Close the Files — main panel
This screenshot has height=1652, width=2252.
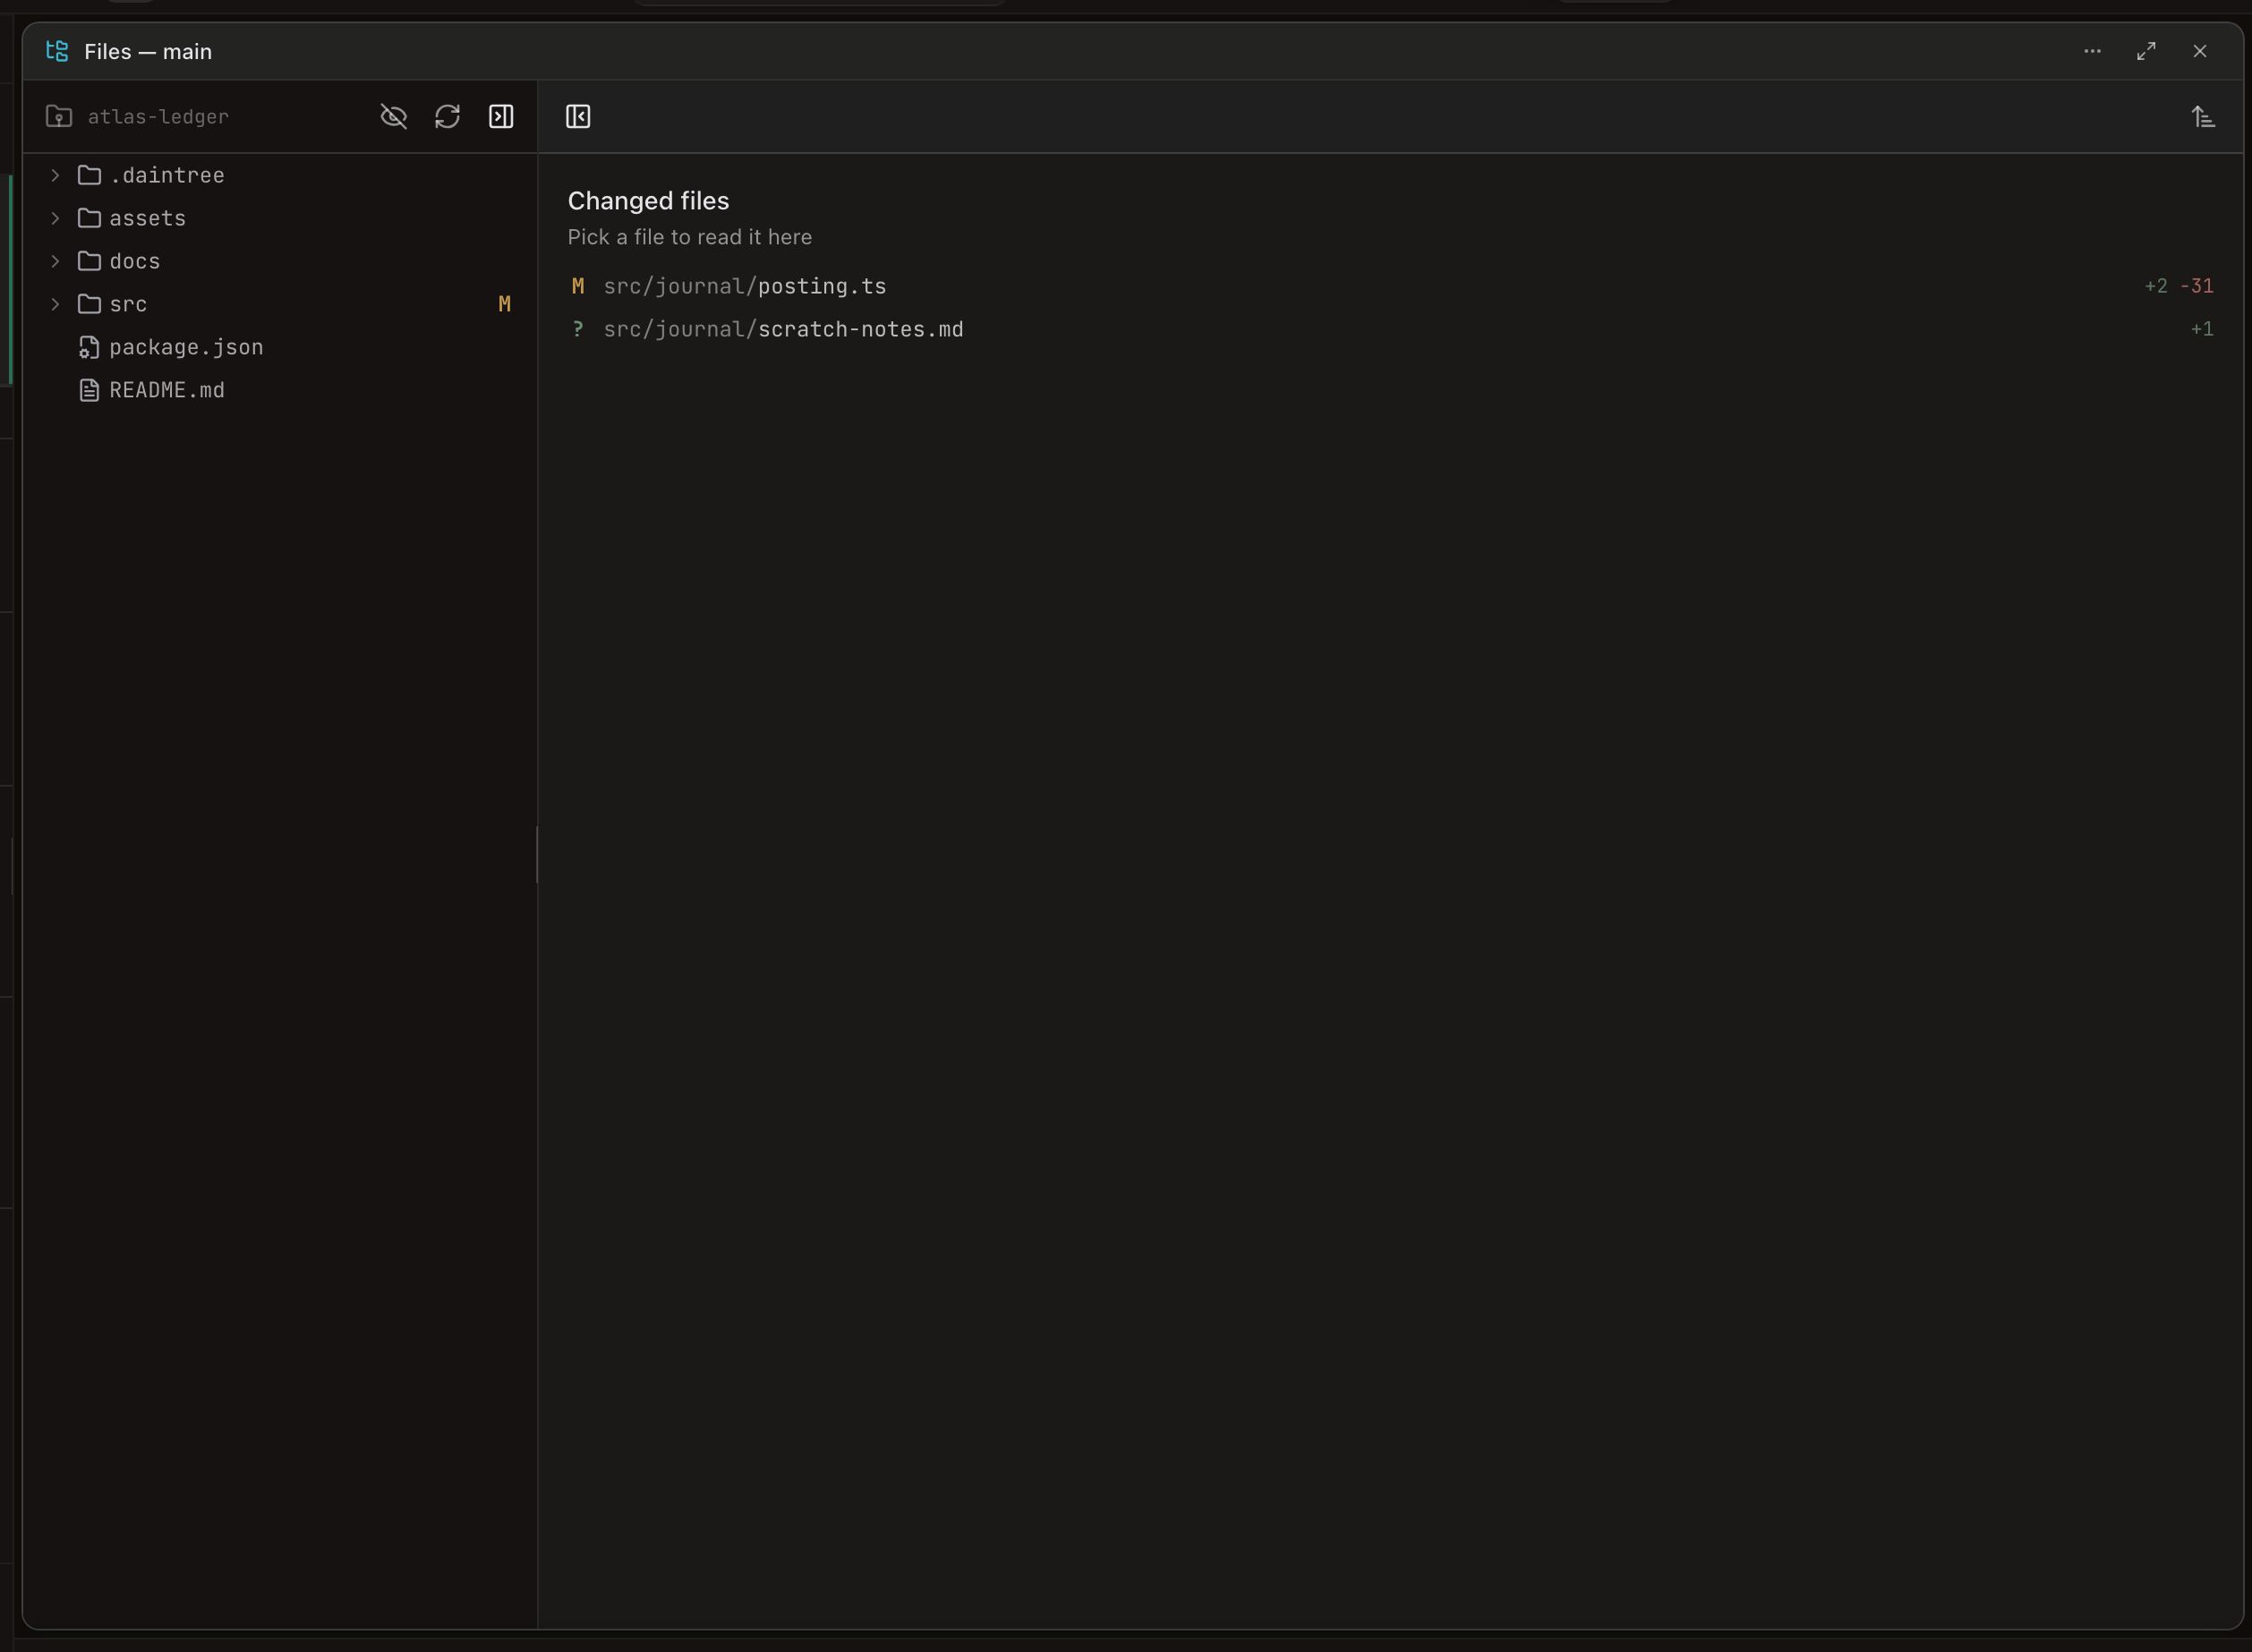tap(2200, 51)
